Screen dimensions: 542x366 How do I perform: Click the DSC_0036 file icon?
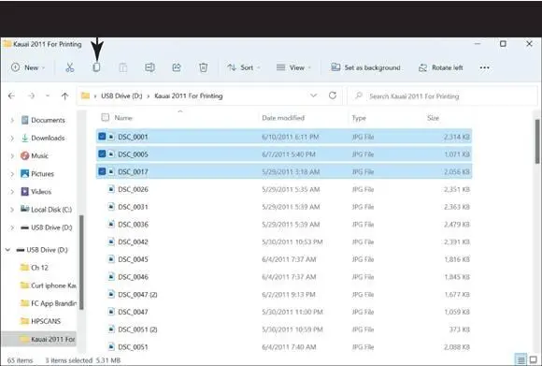pos(111,225)
